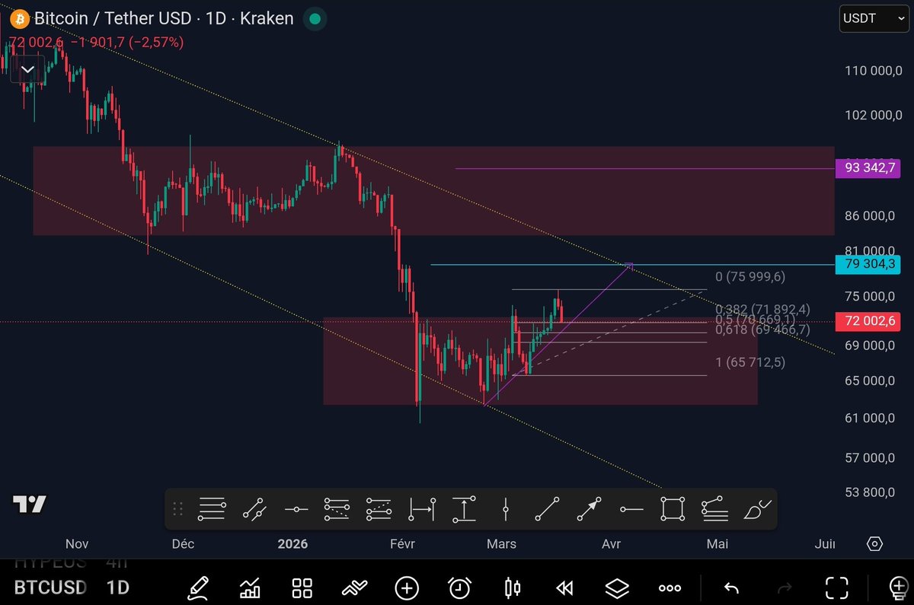Open the Object Tree layers panel
This screenshot has height=605, width=914.
point(616,587)
